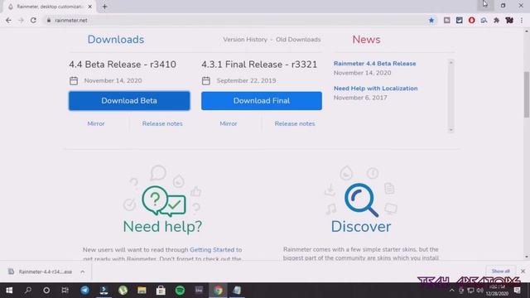Open the notification center icon
Image resolution: width=530 pixels, height=298 pixels.
[x=517, y=291]
